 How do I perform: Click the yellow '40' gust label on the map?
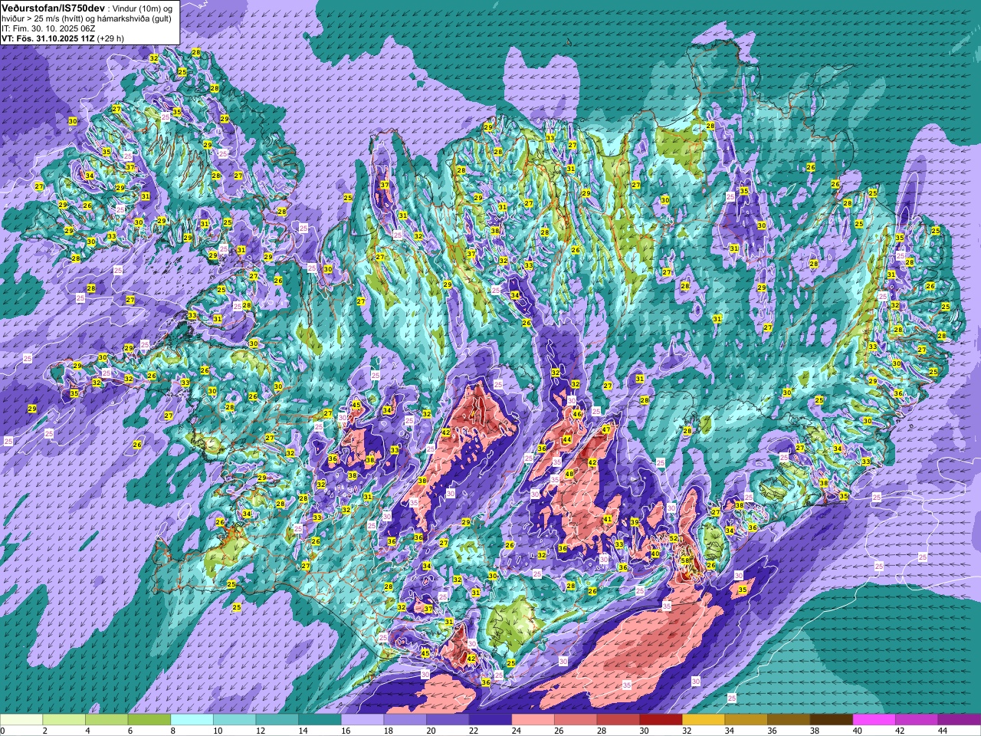click(655, 554)
